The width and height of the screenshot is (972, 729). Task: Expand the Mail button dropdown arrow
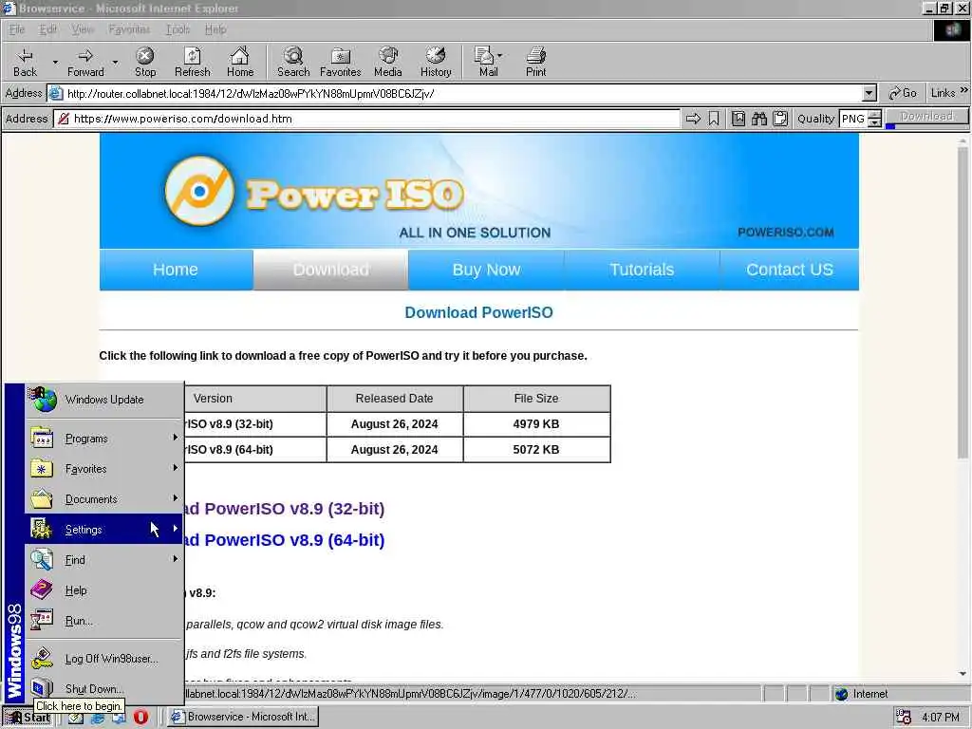pos(499,55)
